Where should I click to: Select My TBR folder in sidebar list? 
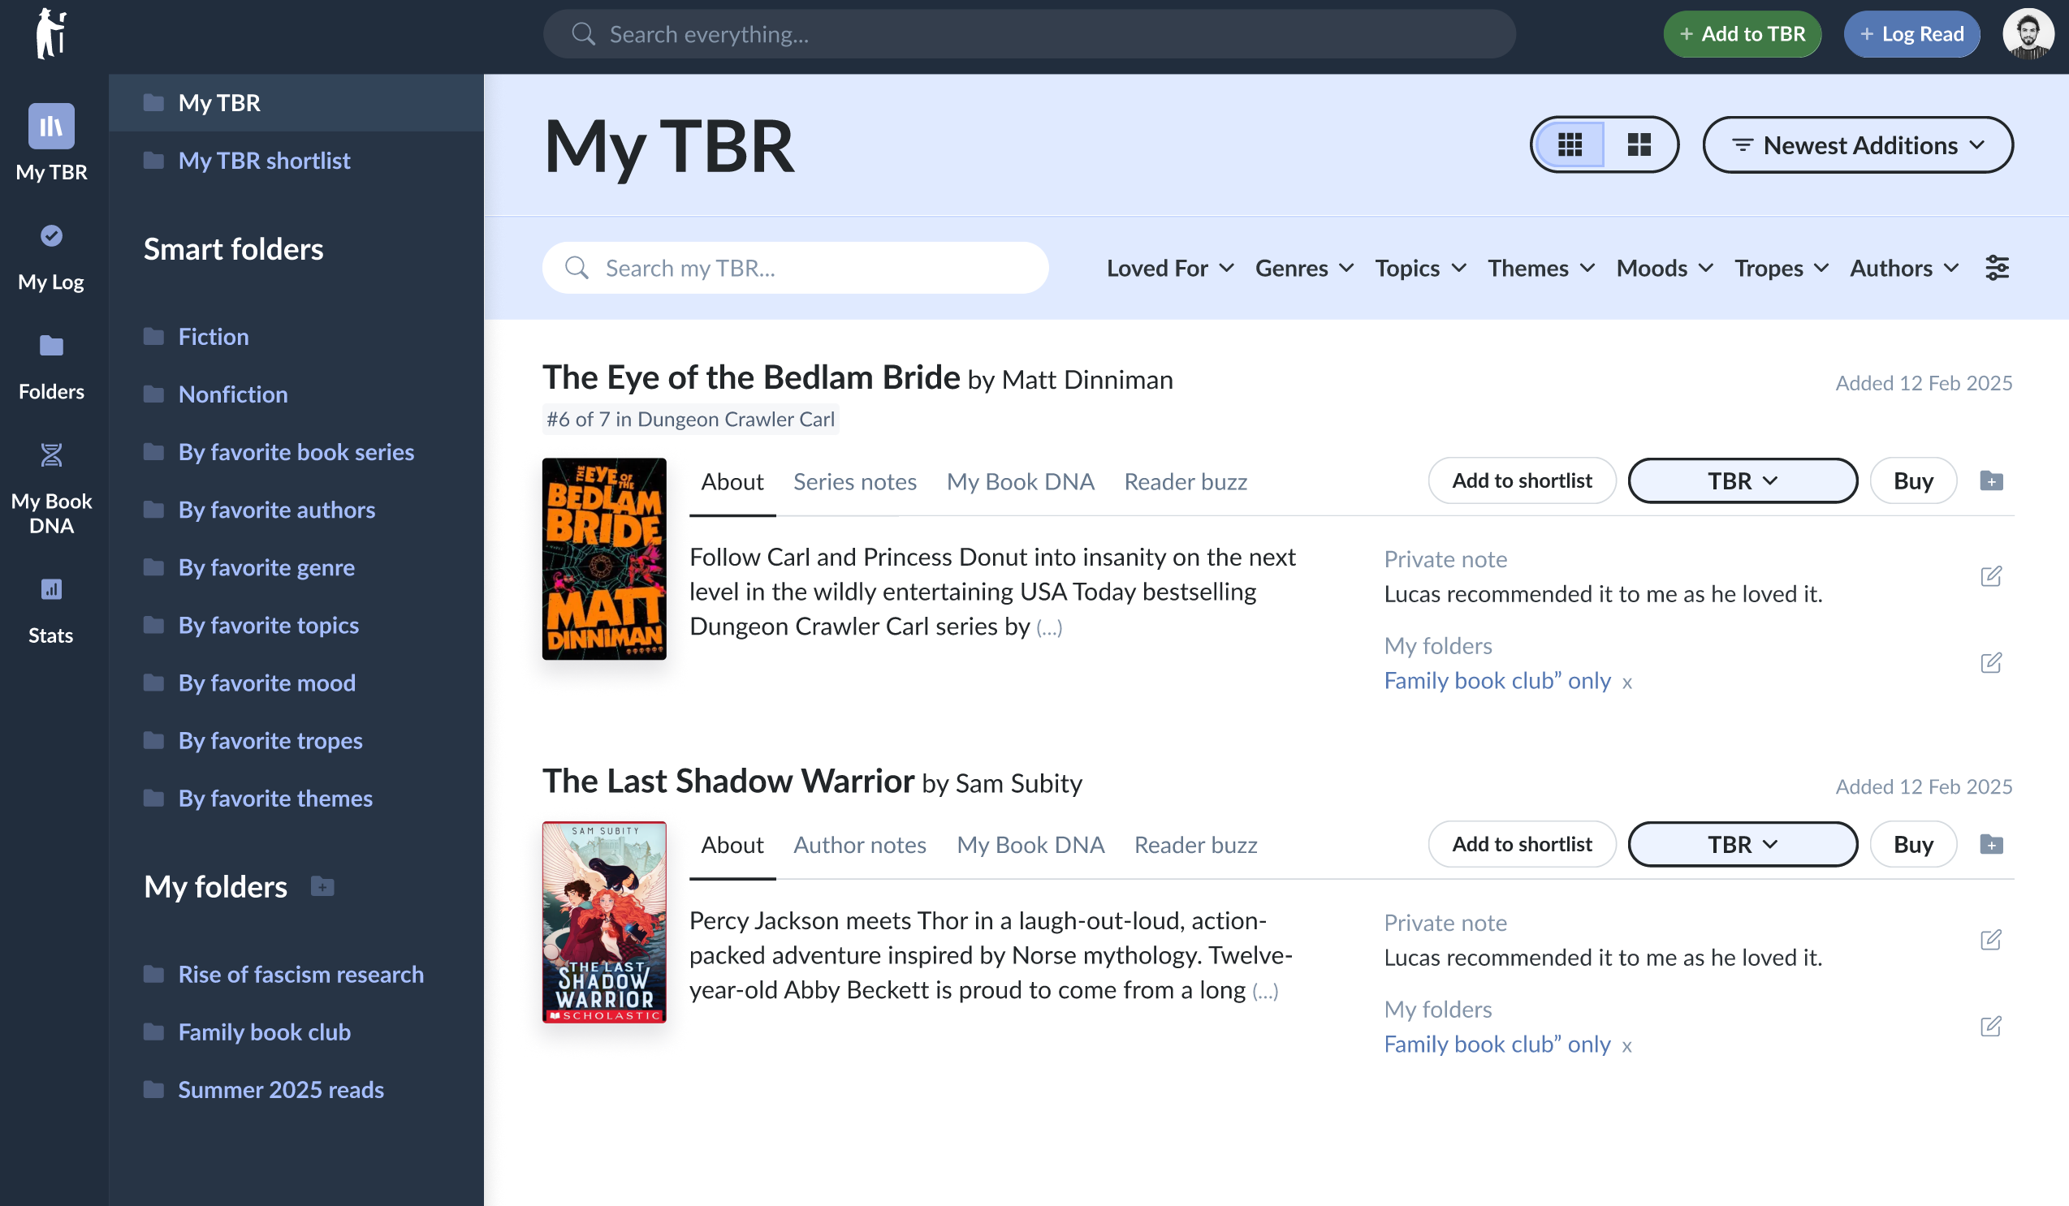296,102
